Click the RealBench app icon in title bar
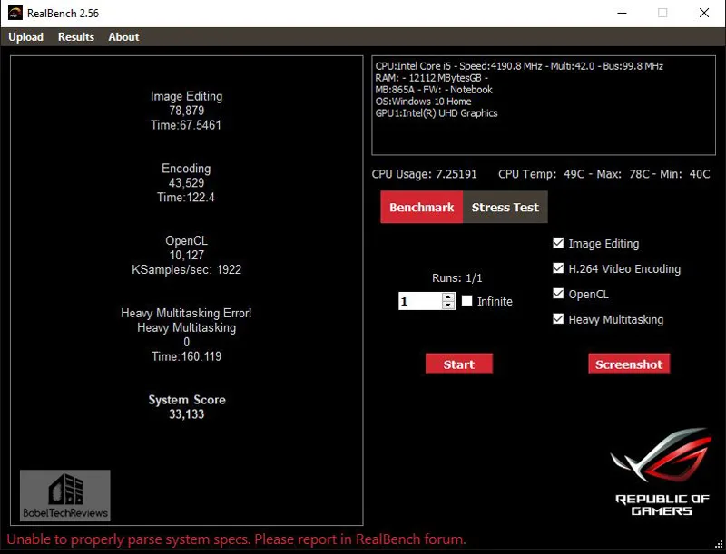Screen dimensions: 726x554 15,13
